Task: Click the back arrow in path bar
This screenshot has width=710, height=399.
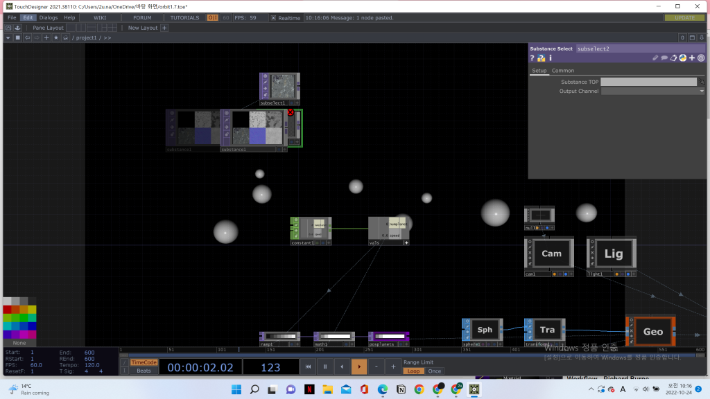Action: 27,37
